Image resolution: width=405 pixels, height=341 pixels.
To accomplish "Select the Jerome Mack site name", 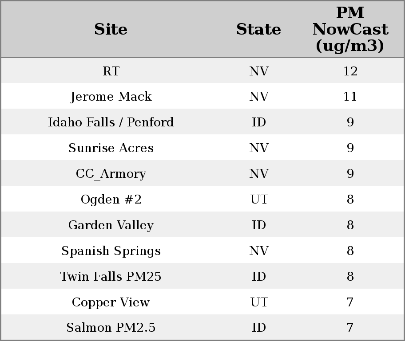I will [x=111, y=97].
